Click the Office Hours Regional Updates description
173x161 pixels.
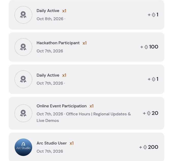(x=84, y=117)
